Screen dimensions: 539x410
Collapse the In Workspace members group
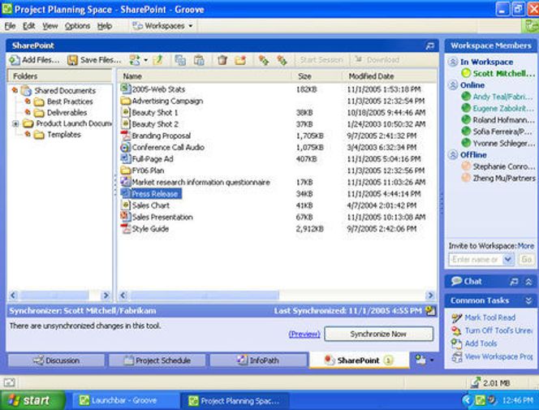point(453,62)
